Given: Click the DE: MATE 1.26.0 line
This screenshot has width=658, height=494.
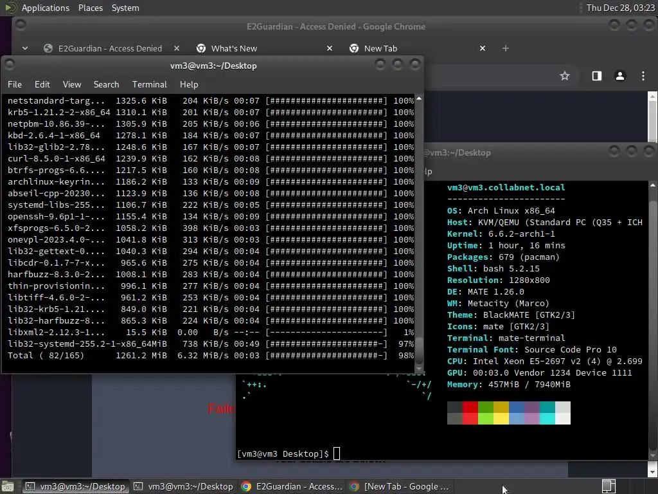Looking at the screenshot, I should (x=486, y=291).
